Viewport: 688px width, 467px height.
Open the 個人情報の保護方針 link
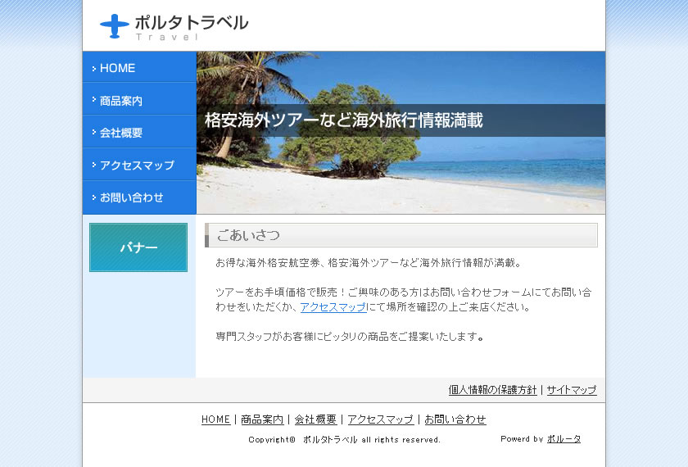[492, 390]
